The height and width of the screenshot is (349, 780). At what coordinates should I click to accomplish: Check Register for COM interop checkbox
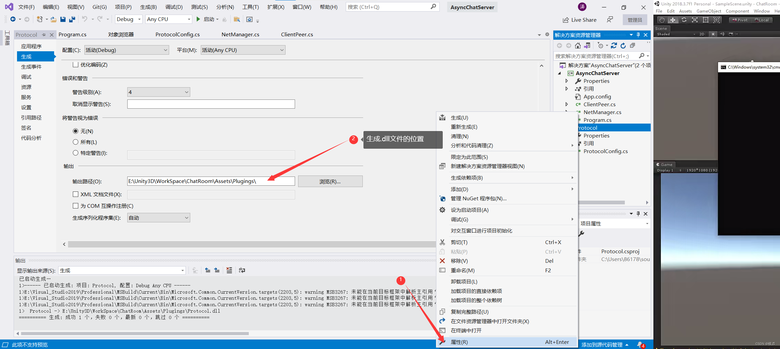click(76, 206)
